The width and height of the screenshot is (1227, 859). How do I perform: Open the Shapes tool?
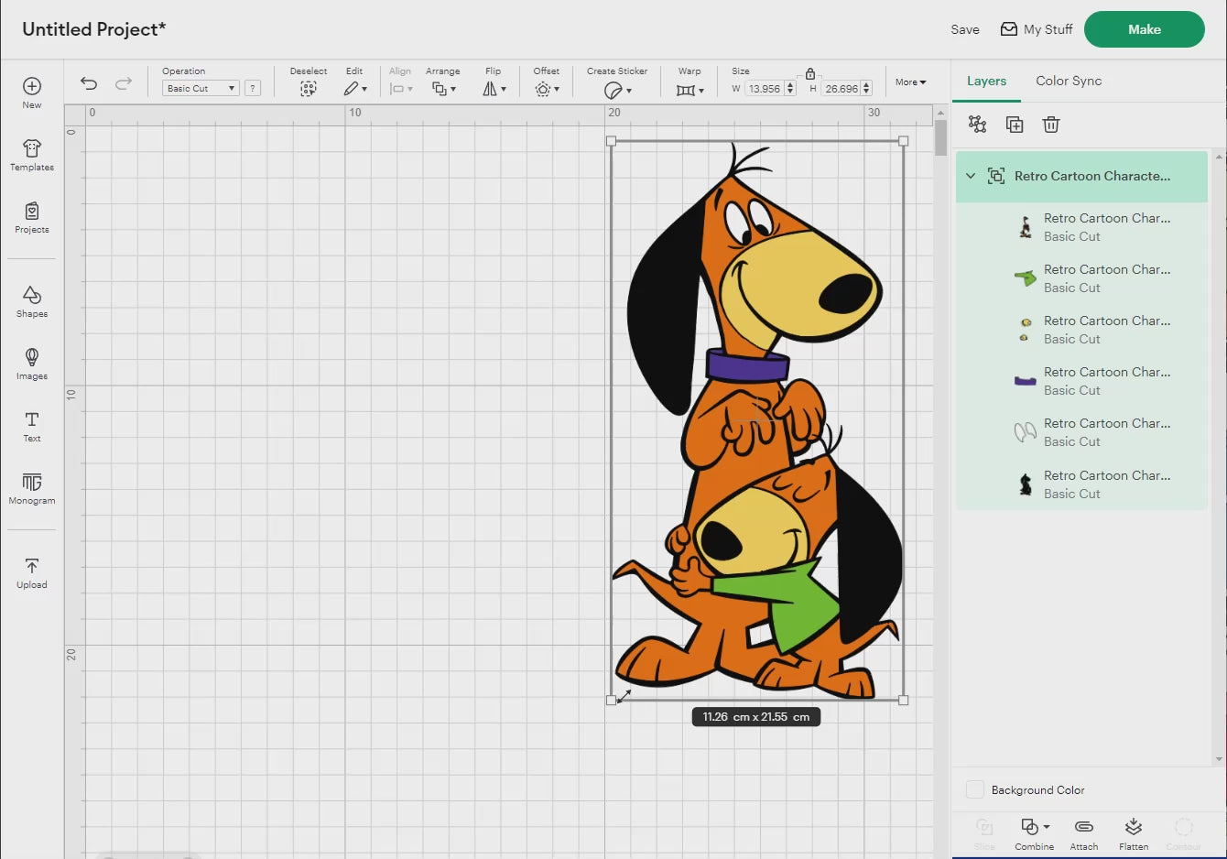[32, 301]
